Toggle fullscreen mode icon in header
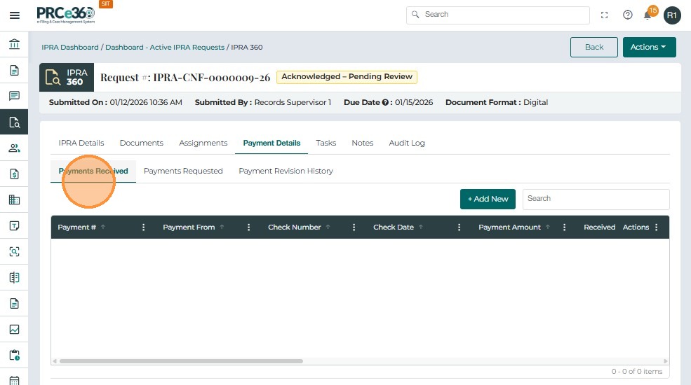This screenshot has width=691, height=385. (604, 15)
